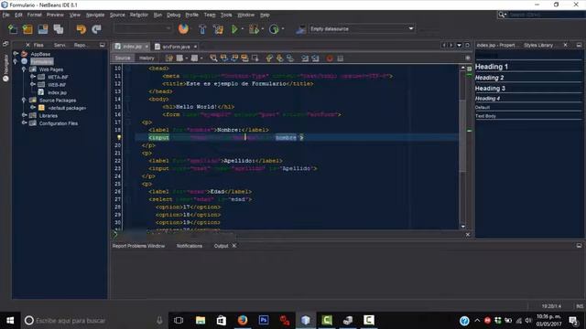The image size is (586, 329).
Task: Click the red Start Macro Recording icon
Action: pos(330,58)
